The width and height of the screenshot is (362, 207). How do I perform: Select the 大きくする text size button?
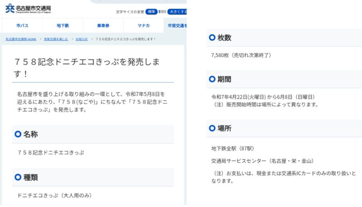point(177,12)
